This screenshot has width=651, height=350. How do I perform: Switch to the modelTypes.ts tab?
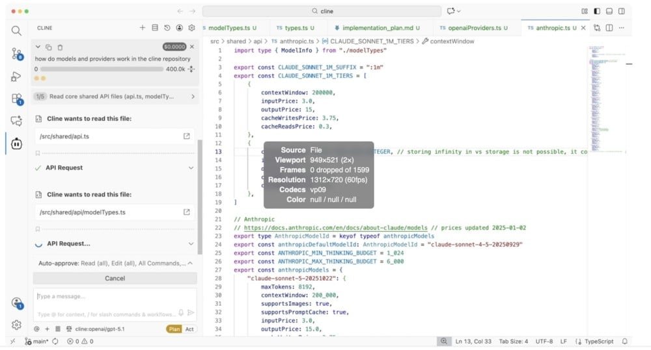pyautogui.click(x=232, y=28)
